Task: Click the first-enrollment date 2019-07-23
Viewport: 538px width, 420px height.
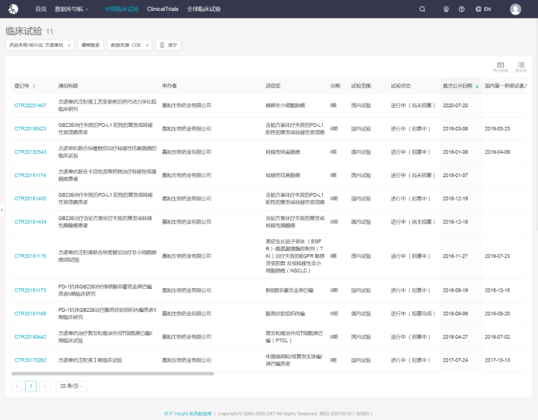Action: tap(497, 256)
